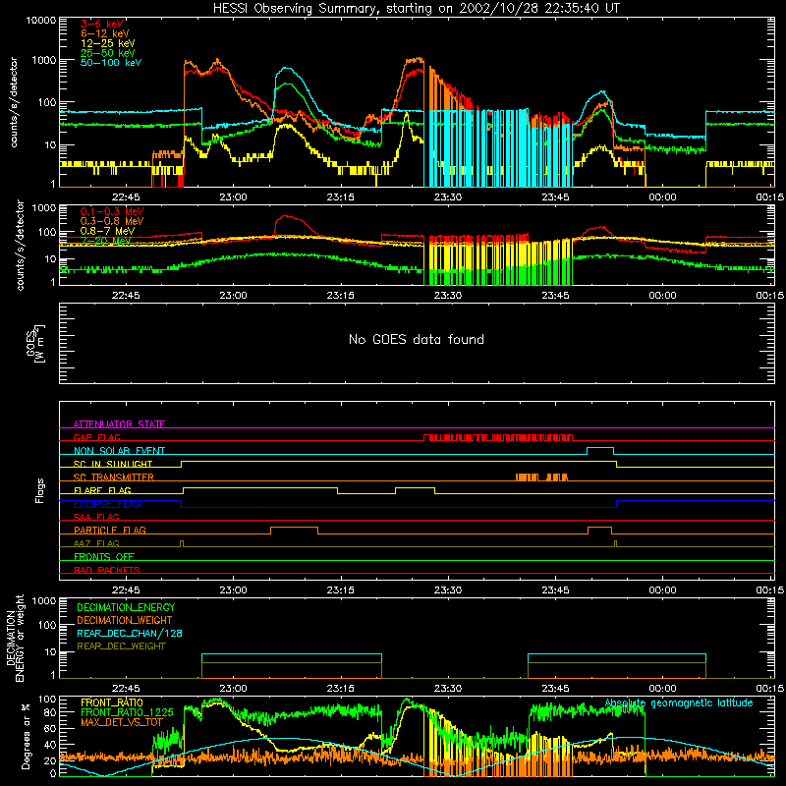The height and width of the screenshot is (786, 786).
Task: Click the counts/s/detector title of the keV panel
Action: click(x=14, y=102)
